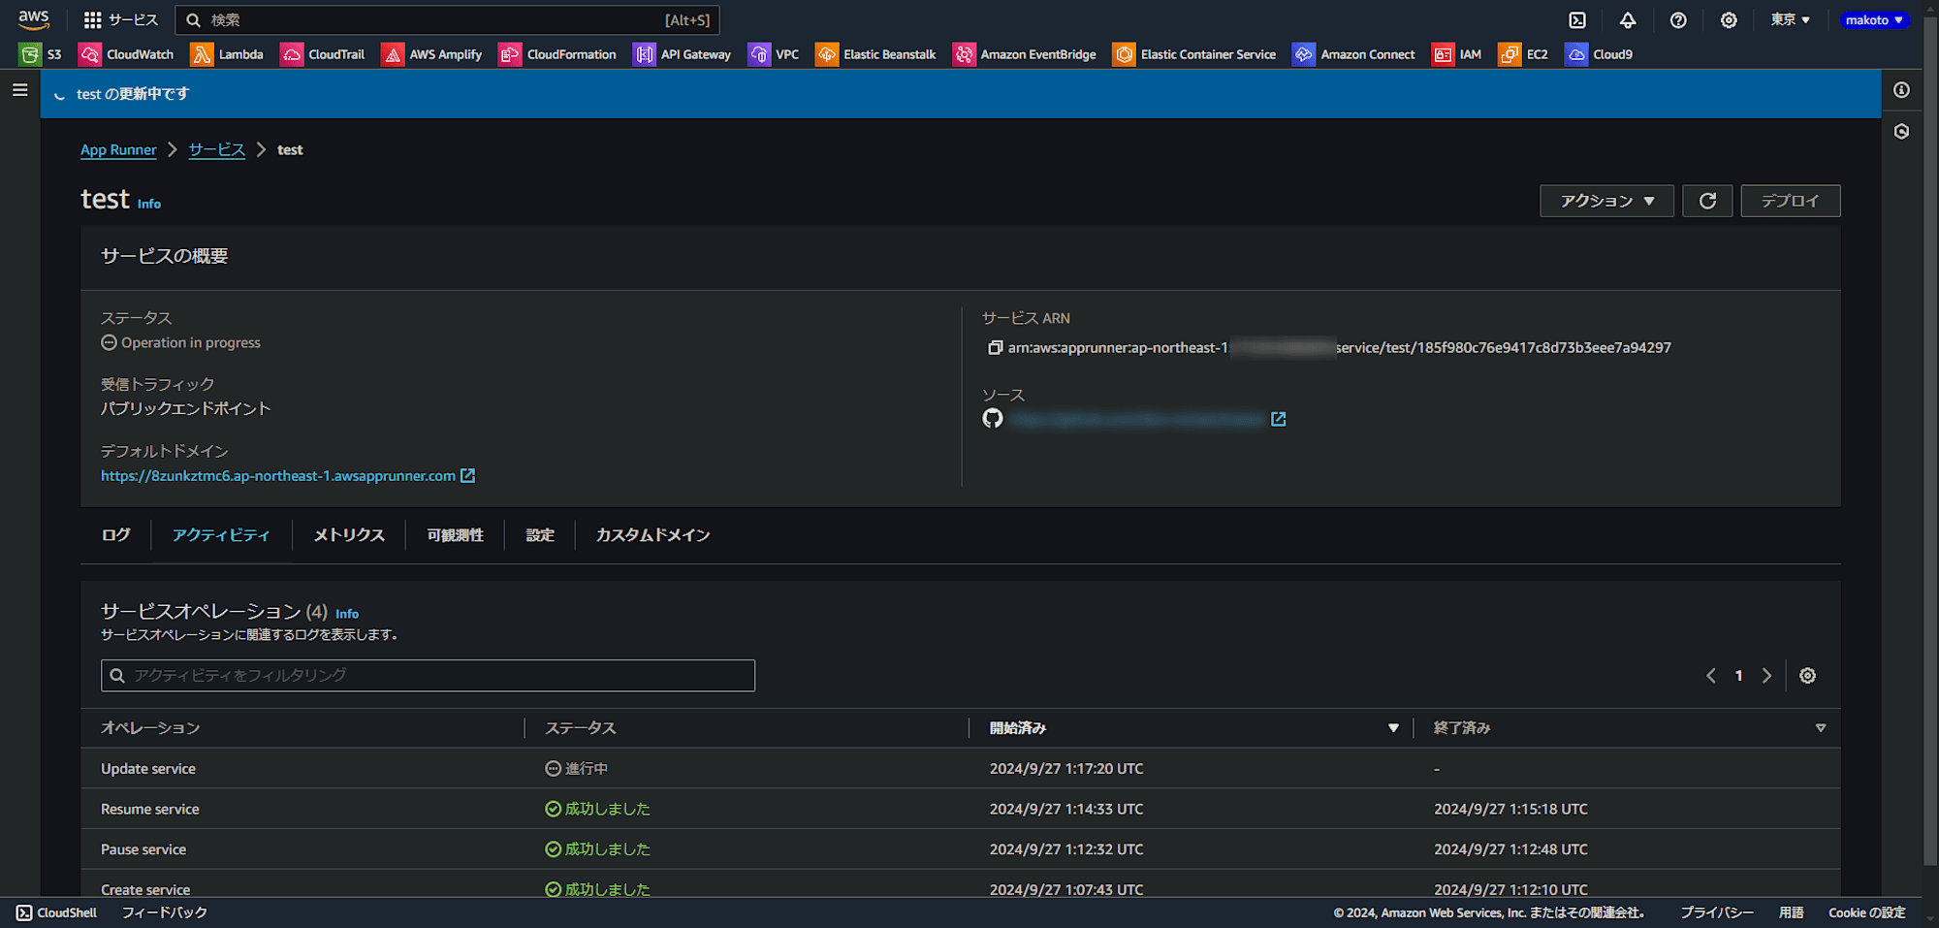Open the EC2 shortcut
This screenshot has width=1939, height=928.
(x=1523, y=54)
